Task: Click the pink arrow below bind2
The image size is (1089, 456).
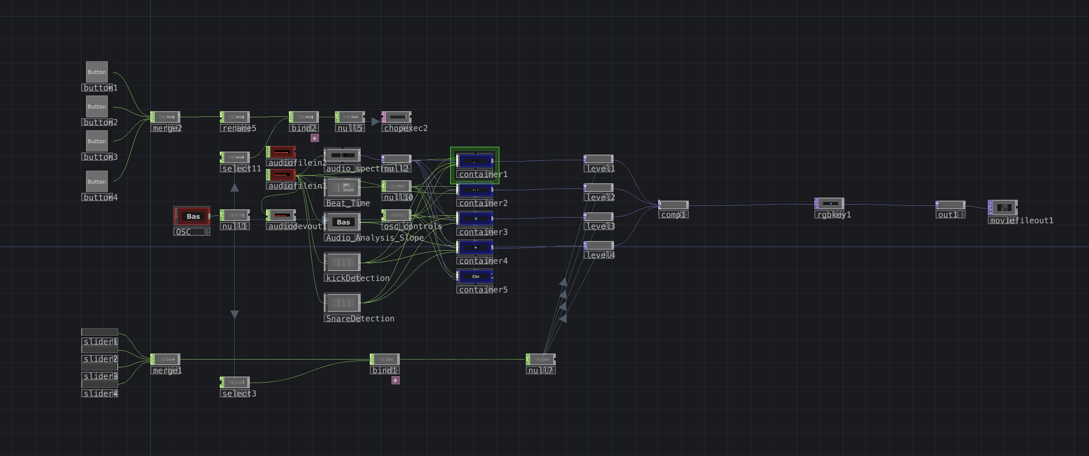Action: [315, 138]
